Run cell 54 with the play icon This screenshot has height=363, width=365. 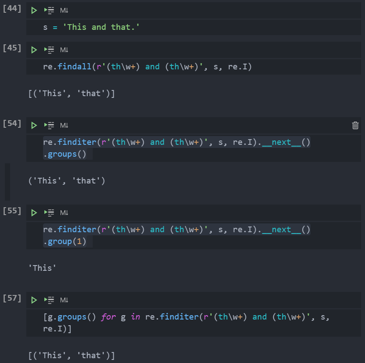pos(34,126)
